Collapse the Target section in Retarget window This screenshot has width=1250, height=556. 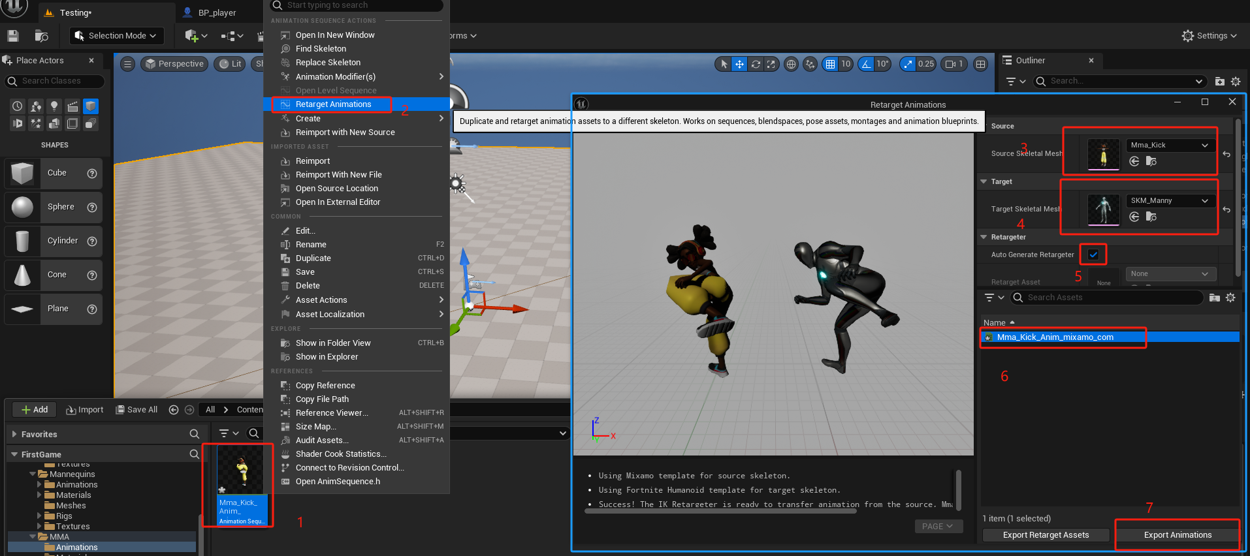coord(984,181)
